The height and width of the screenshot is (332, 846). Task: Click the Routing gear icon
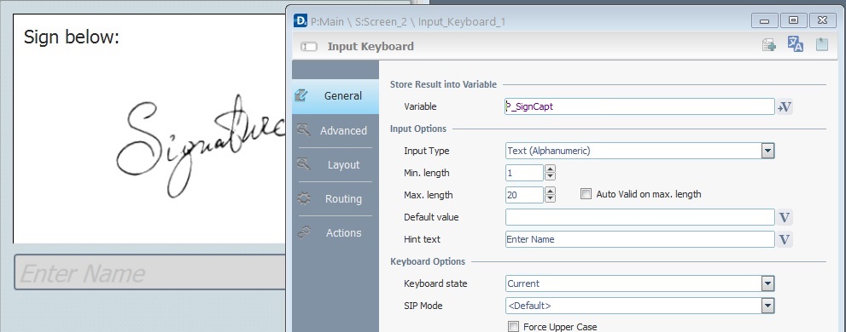(304, 198)
